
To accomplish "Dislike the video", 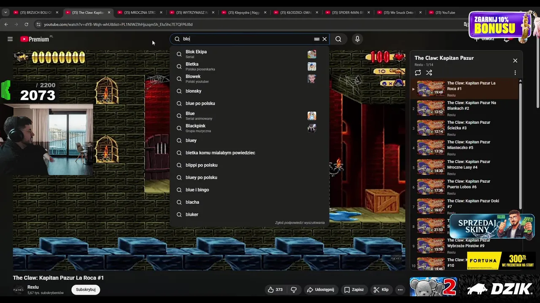I will pyautogui.click(x=294, y=290).
